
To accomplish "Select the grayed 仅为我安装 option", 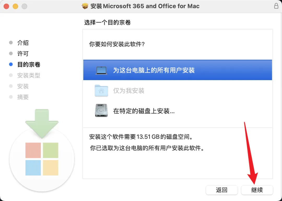I will (x=129, y=91).
